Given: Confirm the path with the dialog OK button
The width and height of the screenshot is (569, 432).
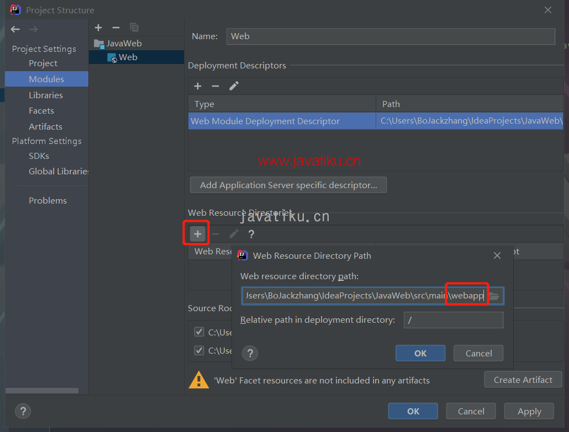Looking at the screenshot, I should pos(420,353).
